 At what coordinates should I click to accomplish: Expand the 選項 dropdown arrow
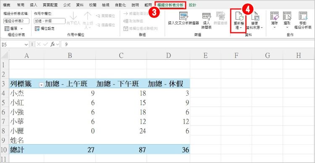pos(21,28)
